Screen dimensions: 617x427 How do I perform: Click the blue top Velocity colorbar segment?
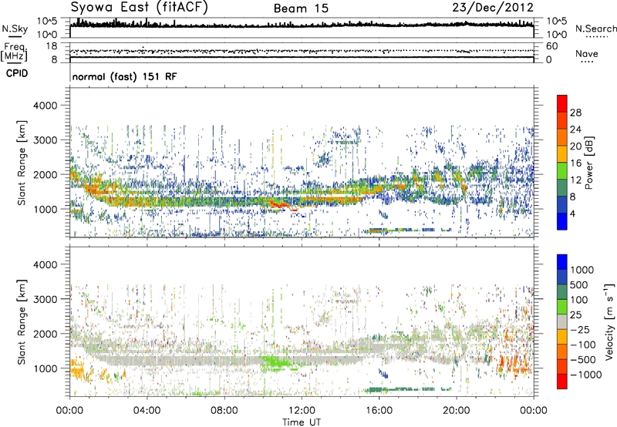(x=562, y=262)
